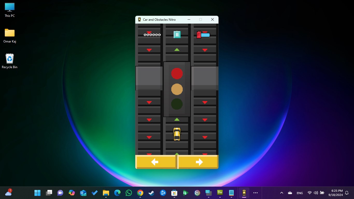
Task: Show more taskbar apps via the three dots
Action: (256, 193)
